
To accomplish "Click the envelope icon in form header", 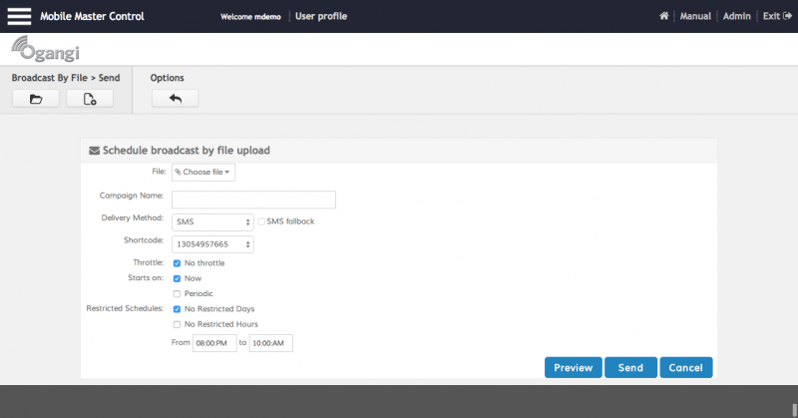I will 95,151.
